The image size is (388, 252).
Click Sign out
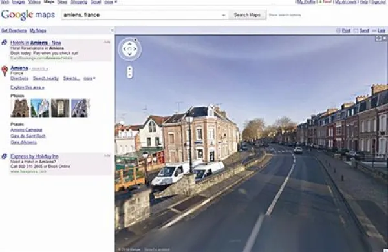point(378,2)
